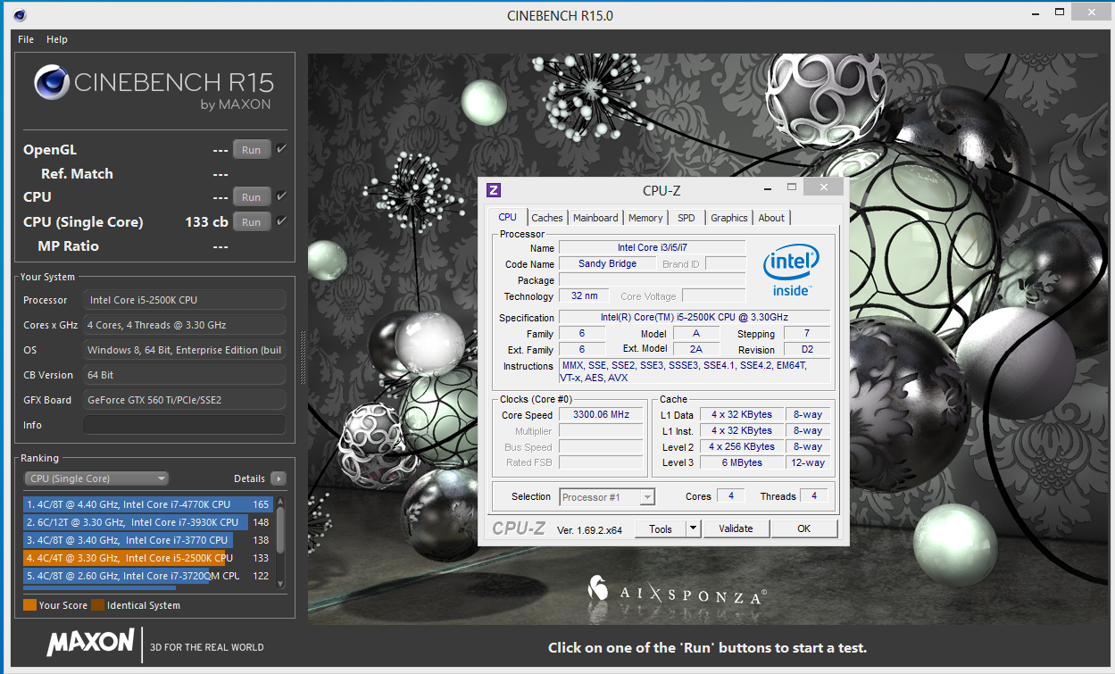The height and width of the screenshot is (674, 1115).
Task: Toggle the CPU (Single Core) checkbox
Action: [x=282, y=221]
